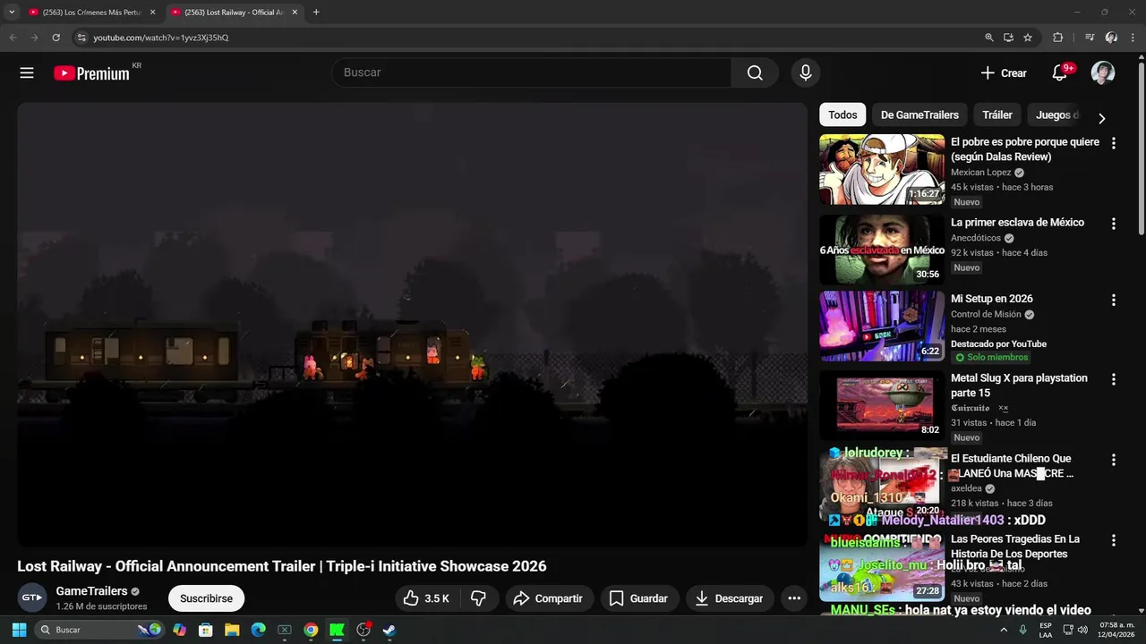The width and height of the screenshot is (1146, 644).
Task: Open the Control de Misión channel link
Action: [x=986, y=315]
